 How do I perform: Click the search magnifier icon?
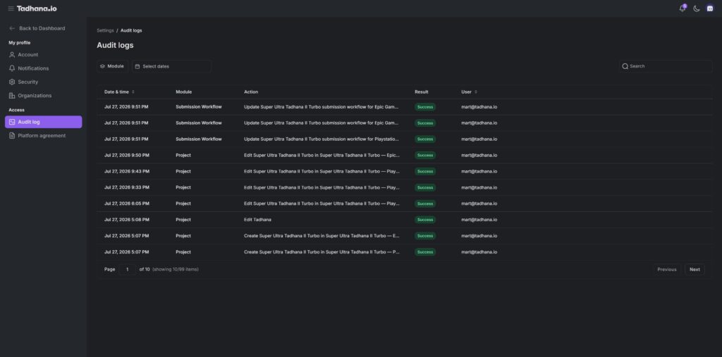tap(625, 66)
